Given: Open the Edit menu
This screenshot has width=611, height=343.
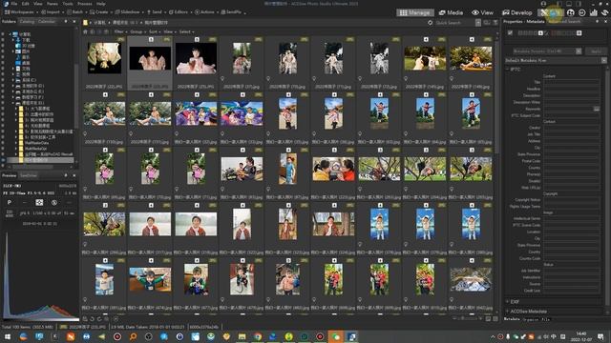Looking at the screenshot, I should 26,4.
